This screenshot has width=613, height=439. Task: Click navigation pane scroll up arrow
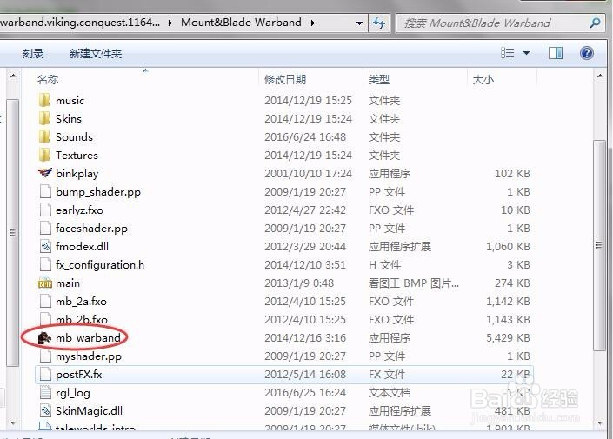click(13, 76)
